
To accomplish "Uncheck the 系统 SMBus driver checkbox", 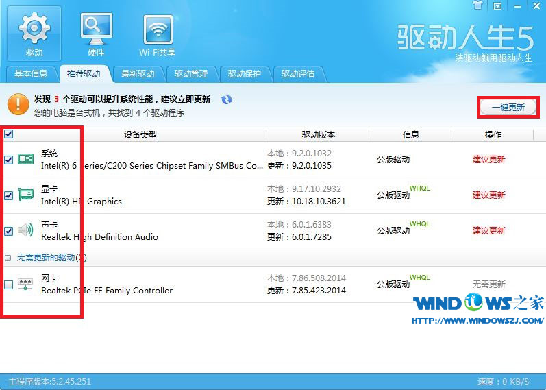I will (8, 160).
